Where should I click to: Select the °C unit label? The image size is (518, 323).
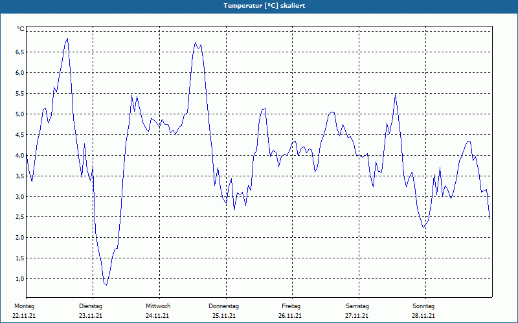[x=21, y=29]
